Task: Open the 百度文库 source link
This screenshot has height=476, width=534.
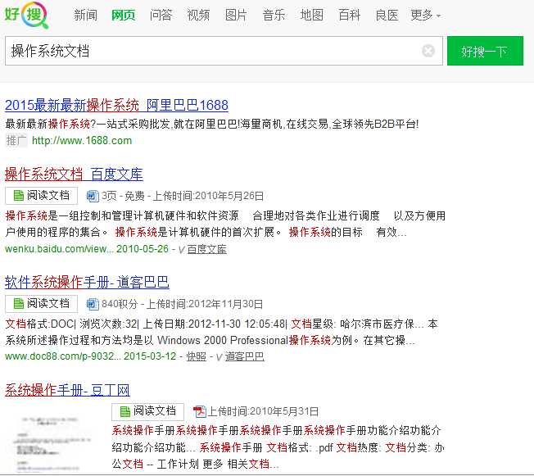Action: [206, 249]
